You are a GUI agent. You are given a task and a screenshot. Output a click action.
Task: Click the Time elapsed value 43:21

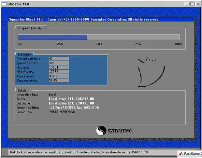click(59, 76)
